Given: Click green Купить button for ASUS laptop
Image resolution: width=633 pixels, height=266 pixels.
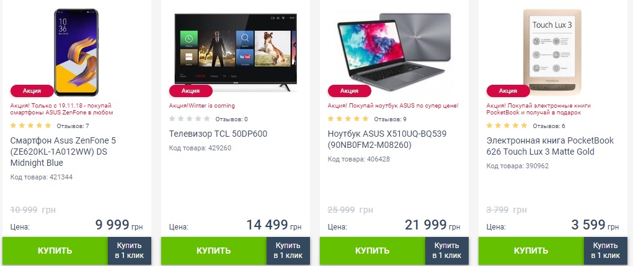Looking at the screenshot, I should [372, 251].
